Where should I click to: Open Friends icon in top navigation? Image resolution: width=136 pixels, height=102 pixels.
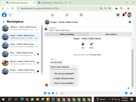[67, 15]
